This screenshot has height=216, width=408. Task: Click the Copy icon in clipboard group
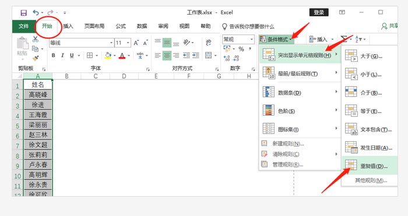point(35,48)
